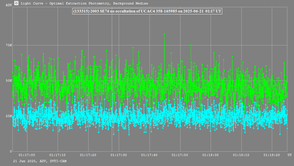Image resolution: width=294 pixels, height=166 pixels.
Task: Click the ADU axis unit label
Action: click(9, 5)
